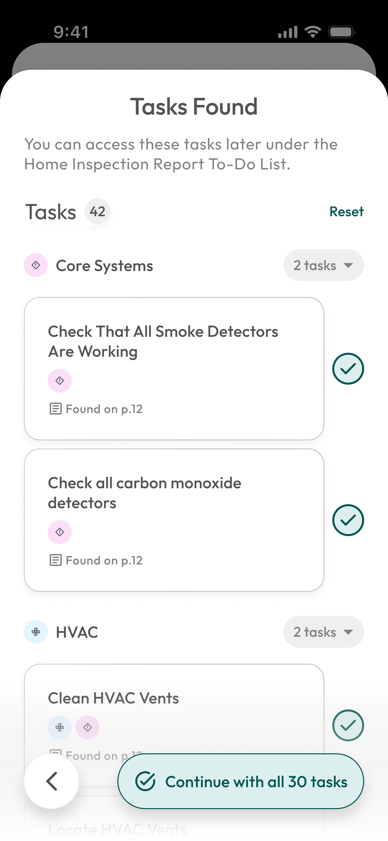Tap the Reset link

pyautogui.click(x=346, y=212)
